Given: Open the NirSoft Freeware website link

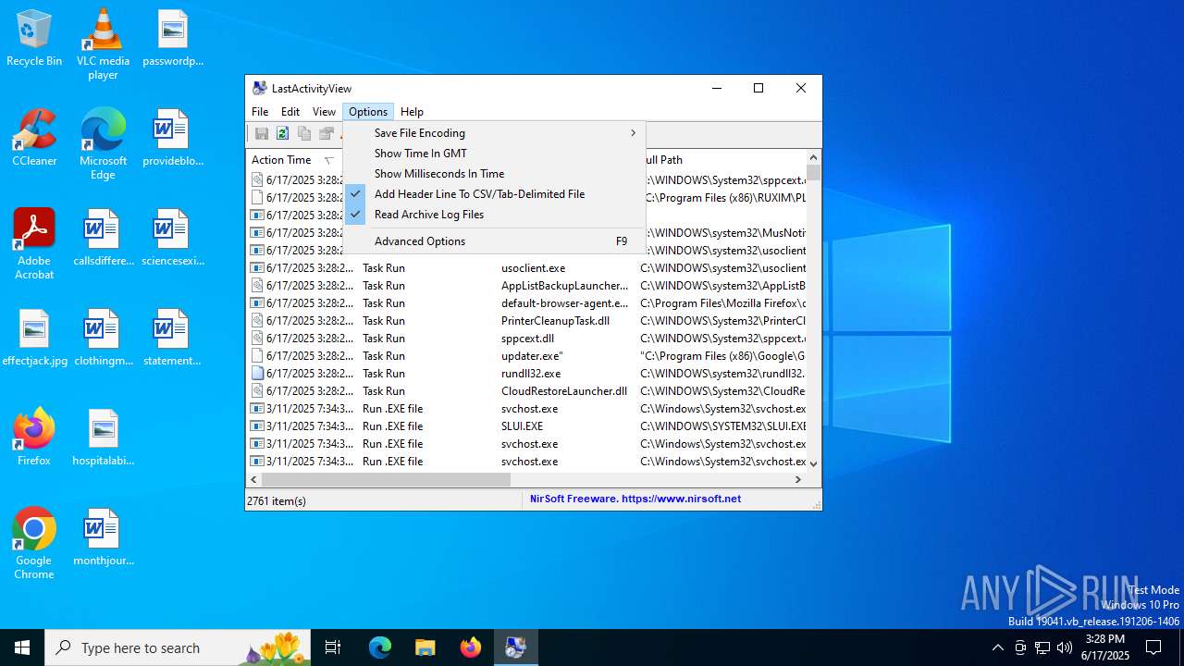Looking at the screenshot, I should [635, 499].
